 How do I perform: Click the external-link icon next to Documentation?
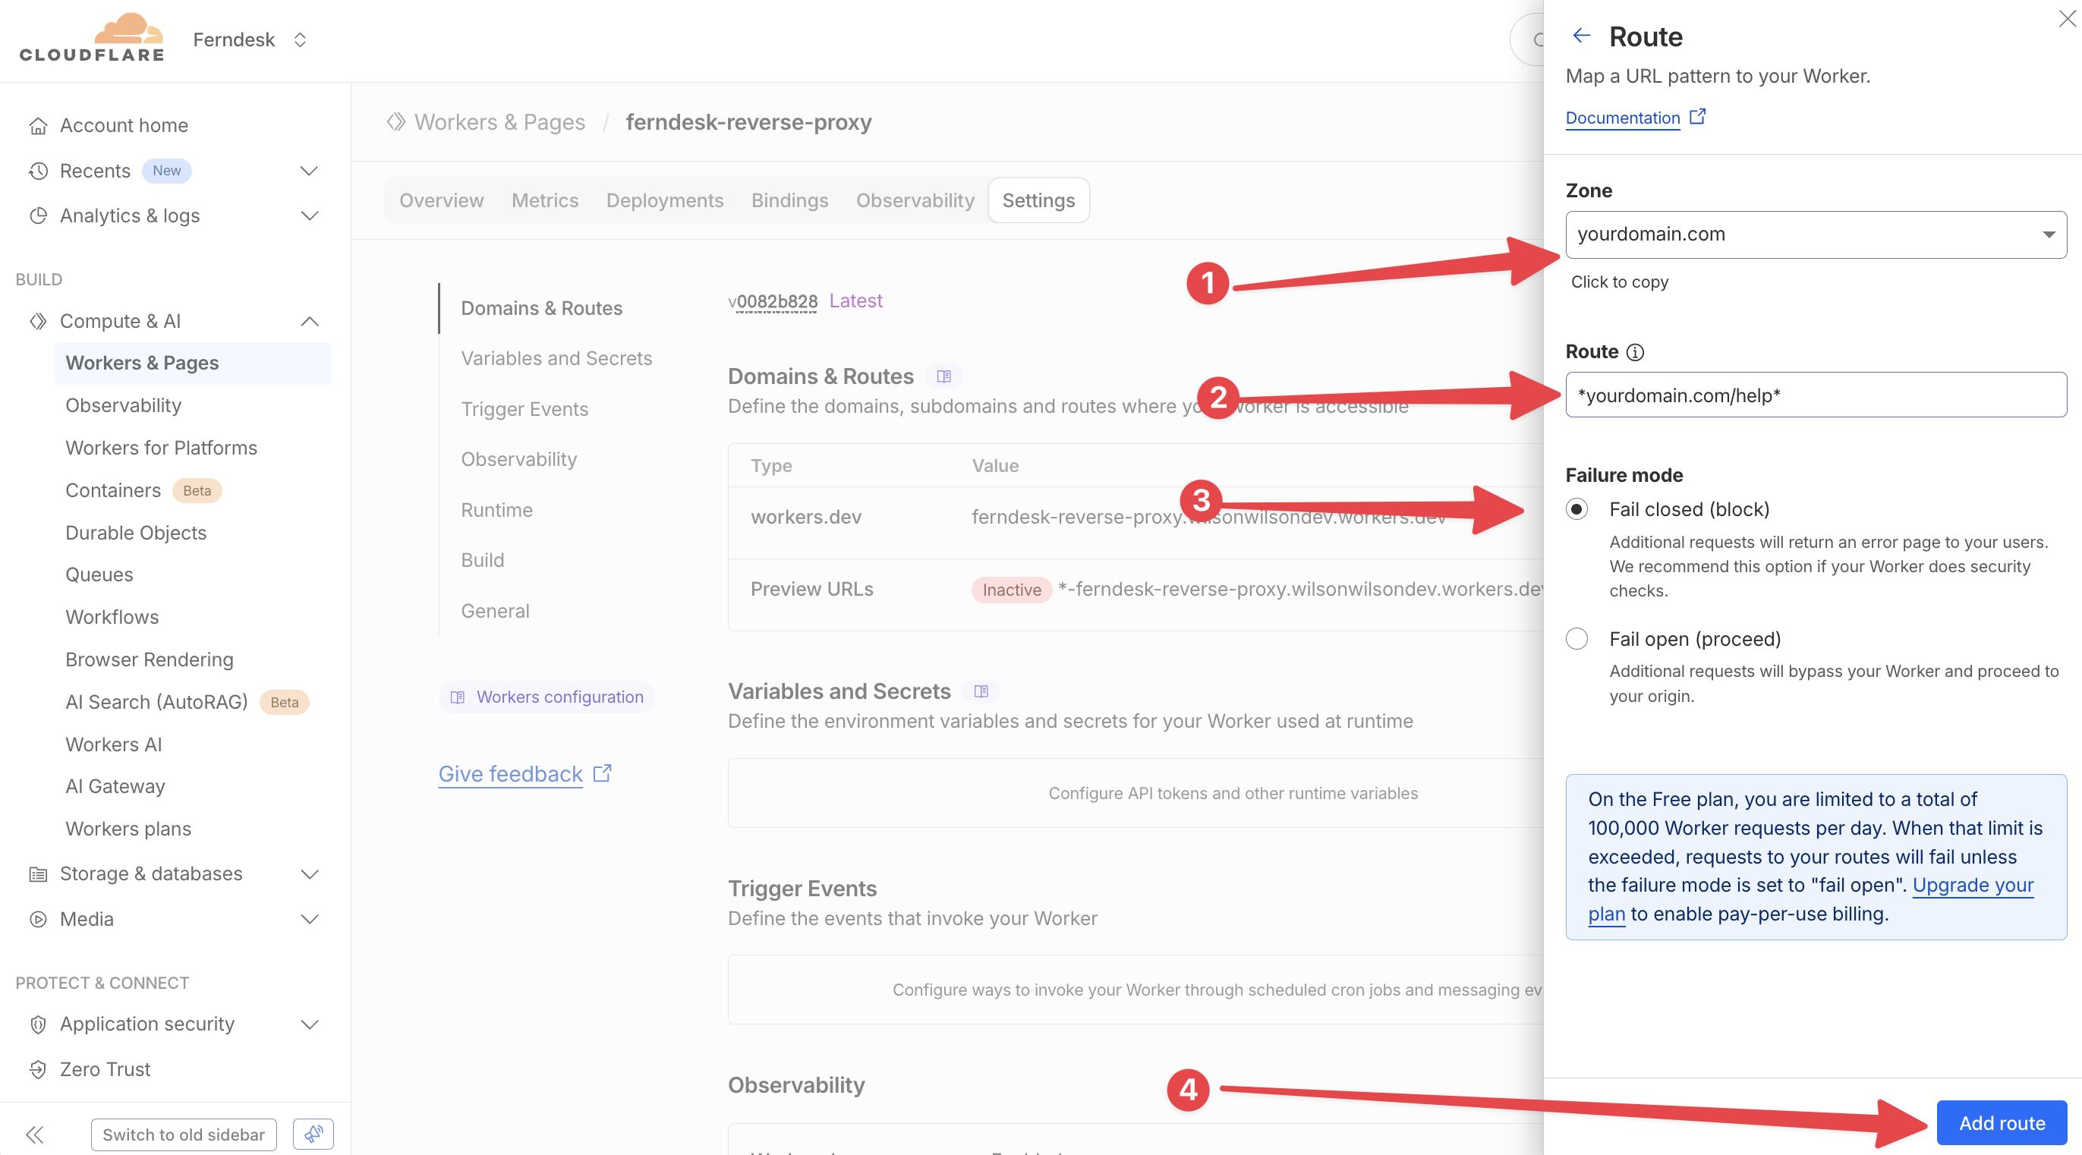click(1697, 115)
